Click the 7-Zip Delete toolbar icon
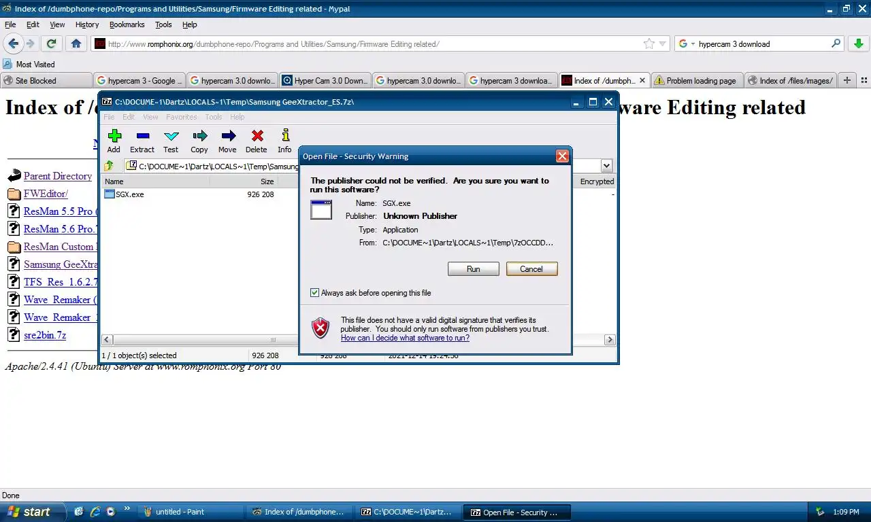 (x=257, y=136)
